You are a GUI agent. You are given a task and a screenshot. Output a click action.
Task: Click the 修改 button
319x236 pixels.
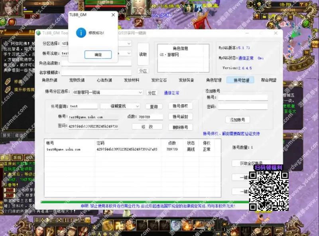(147, 127)
